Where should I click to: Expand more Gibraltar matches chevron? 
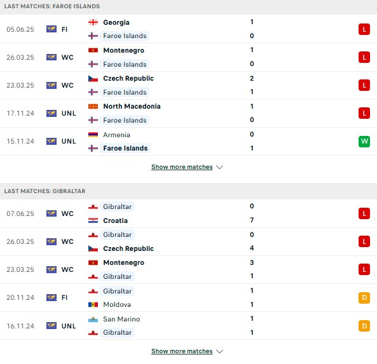(x=219, y=351)
